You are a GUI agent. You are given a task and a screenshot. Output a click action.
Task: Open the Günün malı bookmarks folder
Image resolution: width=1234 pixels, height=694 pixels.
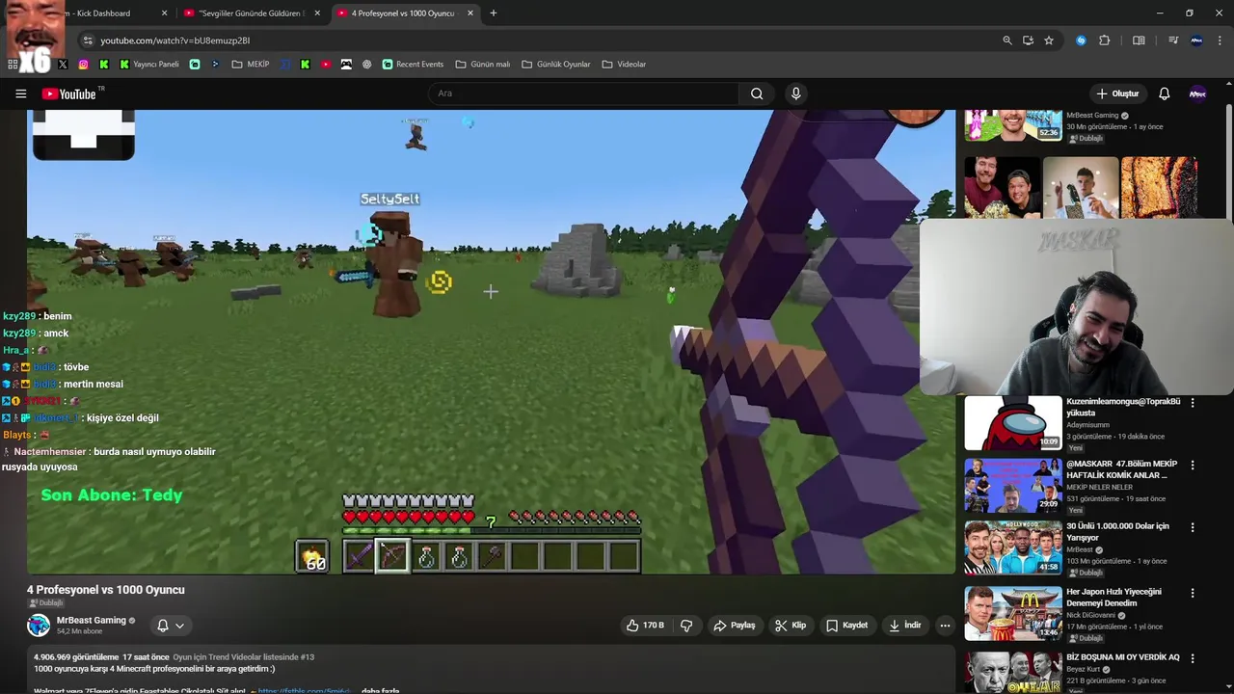click(483, 65)
